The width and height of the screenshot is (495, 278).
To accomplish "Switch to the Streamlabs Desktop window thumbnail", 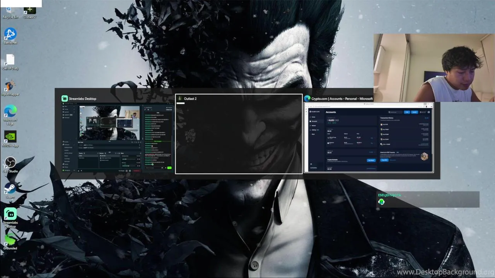I will (117, 134).
